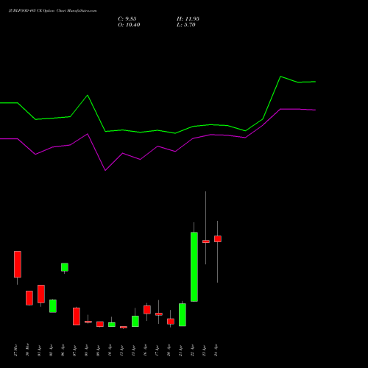The height and width of the screenshot is (368, 368).
Task: Click the green candle above 21 Apr
Action: point(183,315)
